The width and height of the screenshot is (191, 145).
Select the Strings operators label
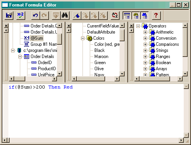(162, 50)
